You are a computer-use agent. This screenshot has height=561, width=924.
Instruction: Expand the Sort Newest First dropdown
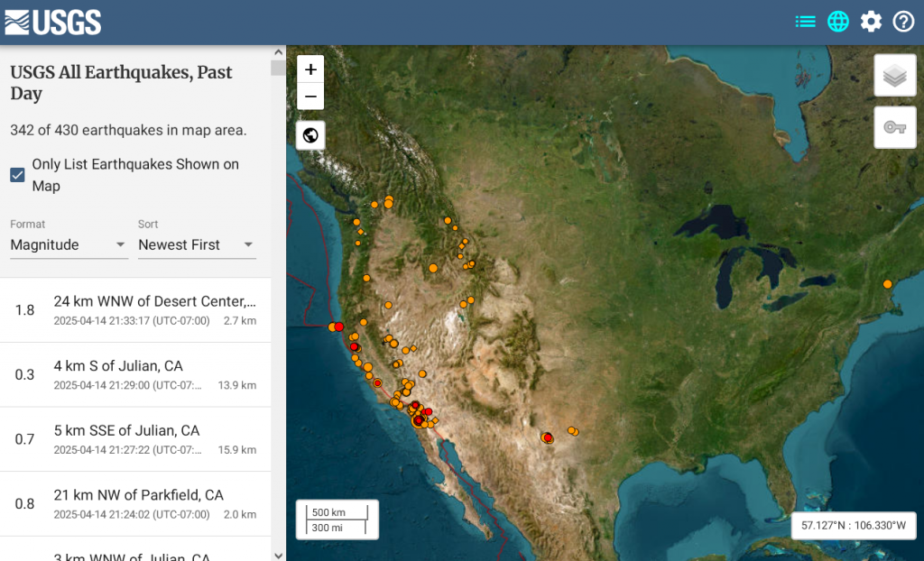point(197,244)
